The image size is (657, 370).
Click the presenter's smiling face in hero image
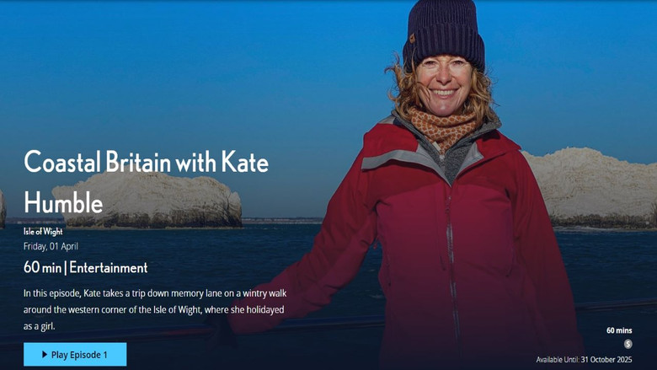444,86
